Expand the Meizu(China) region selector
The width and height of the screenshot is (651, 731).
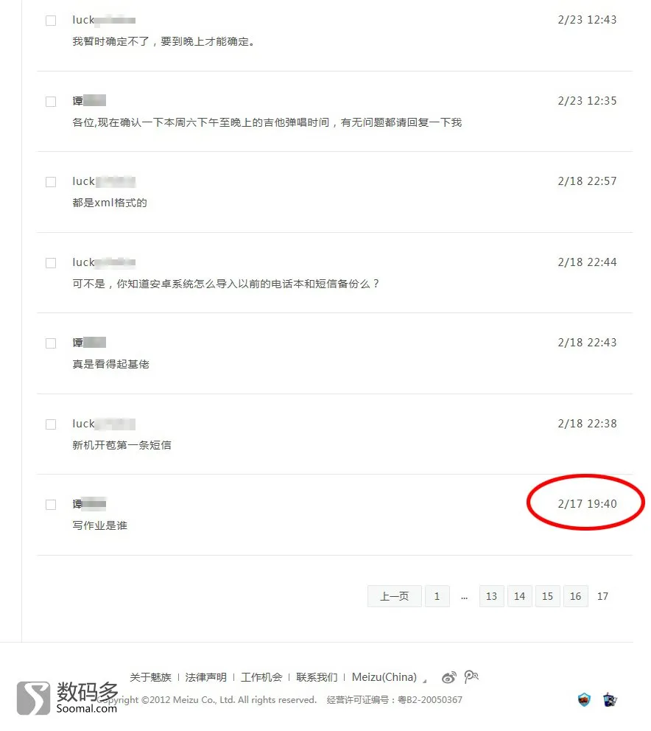389,677
